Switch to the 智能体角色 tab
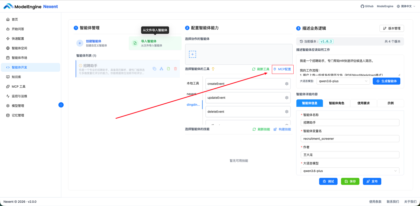This screenshot has width=420, height=206. 336,103
